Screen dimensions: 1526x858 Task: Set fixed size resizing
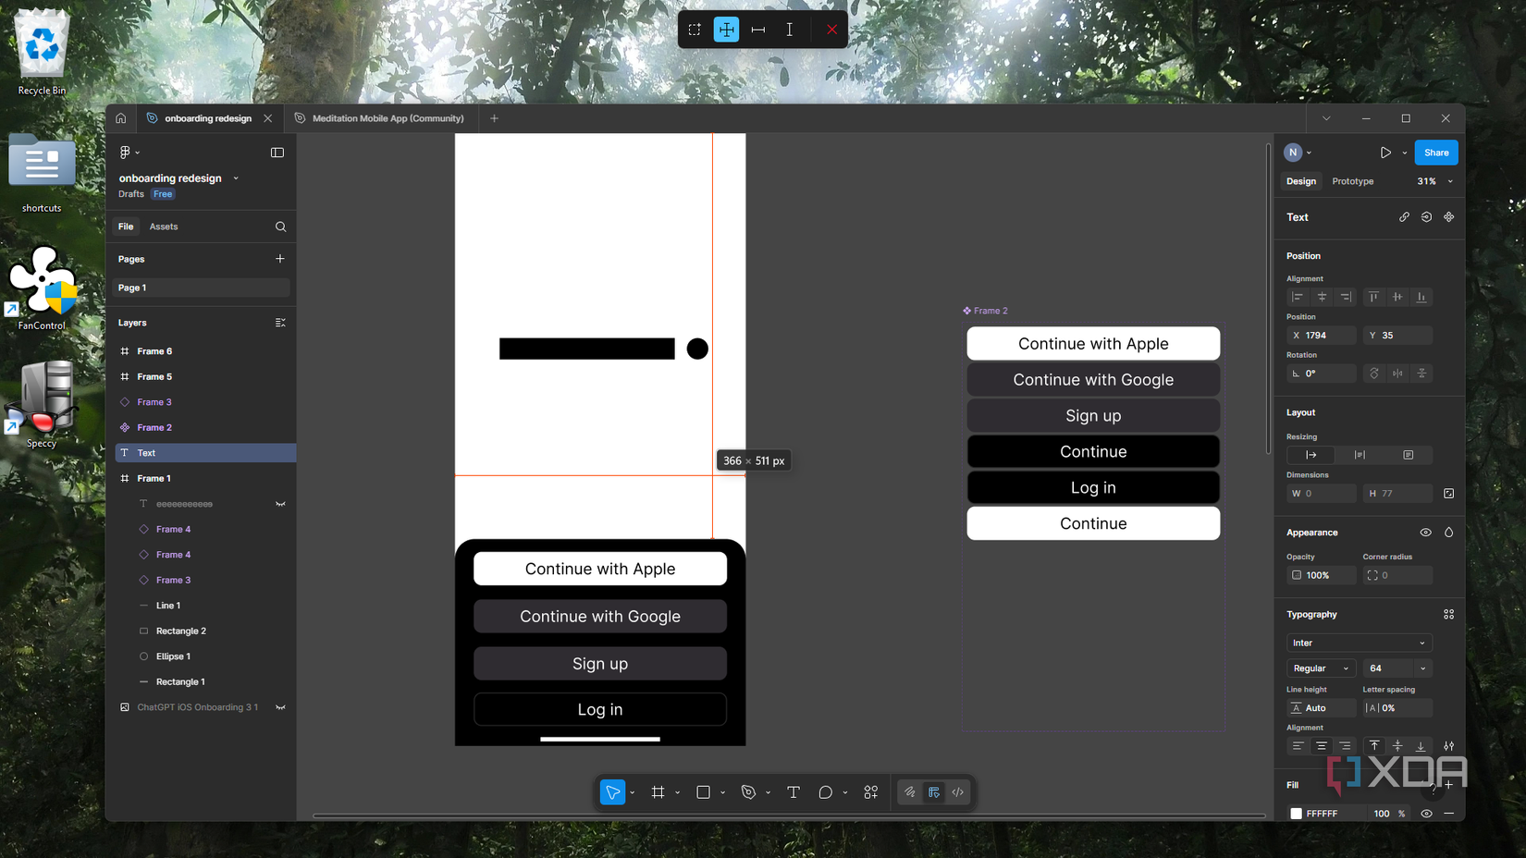point(1409,455)
